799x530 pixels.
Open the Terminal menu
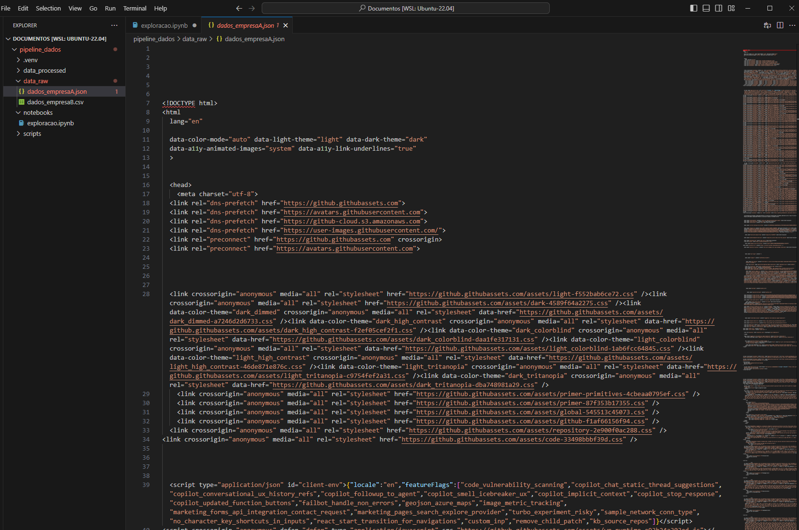coord(135,8)
